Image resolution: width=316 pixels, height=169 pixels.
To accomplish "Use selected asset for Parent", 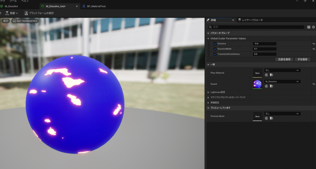I will (266, 86).
